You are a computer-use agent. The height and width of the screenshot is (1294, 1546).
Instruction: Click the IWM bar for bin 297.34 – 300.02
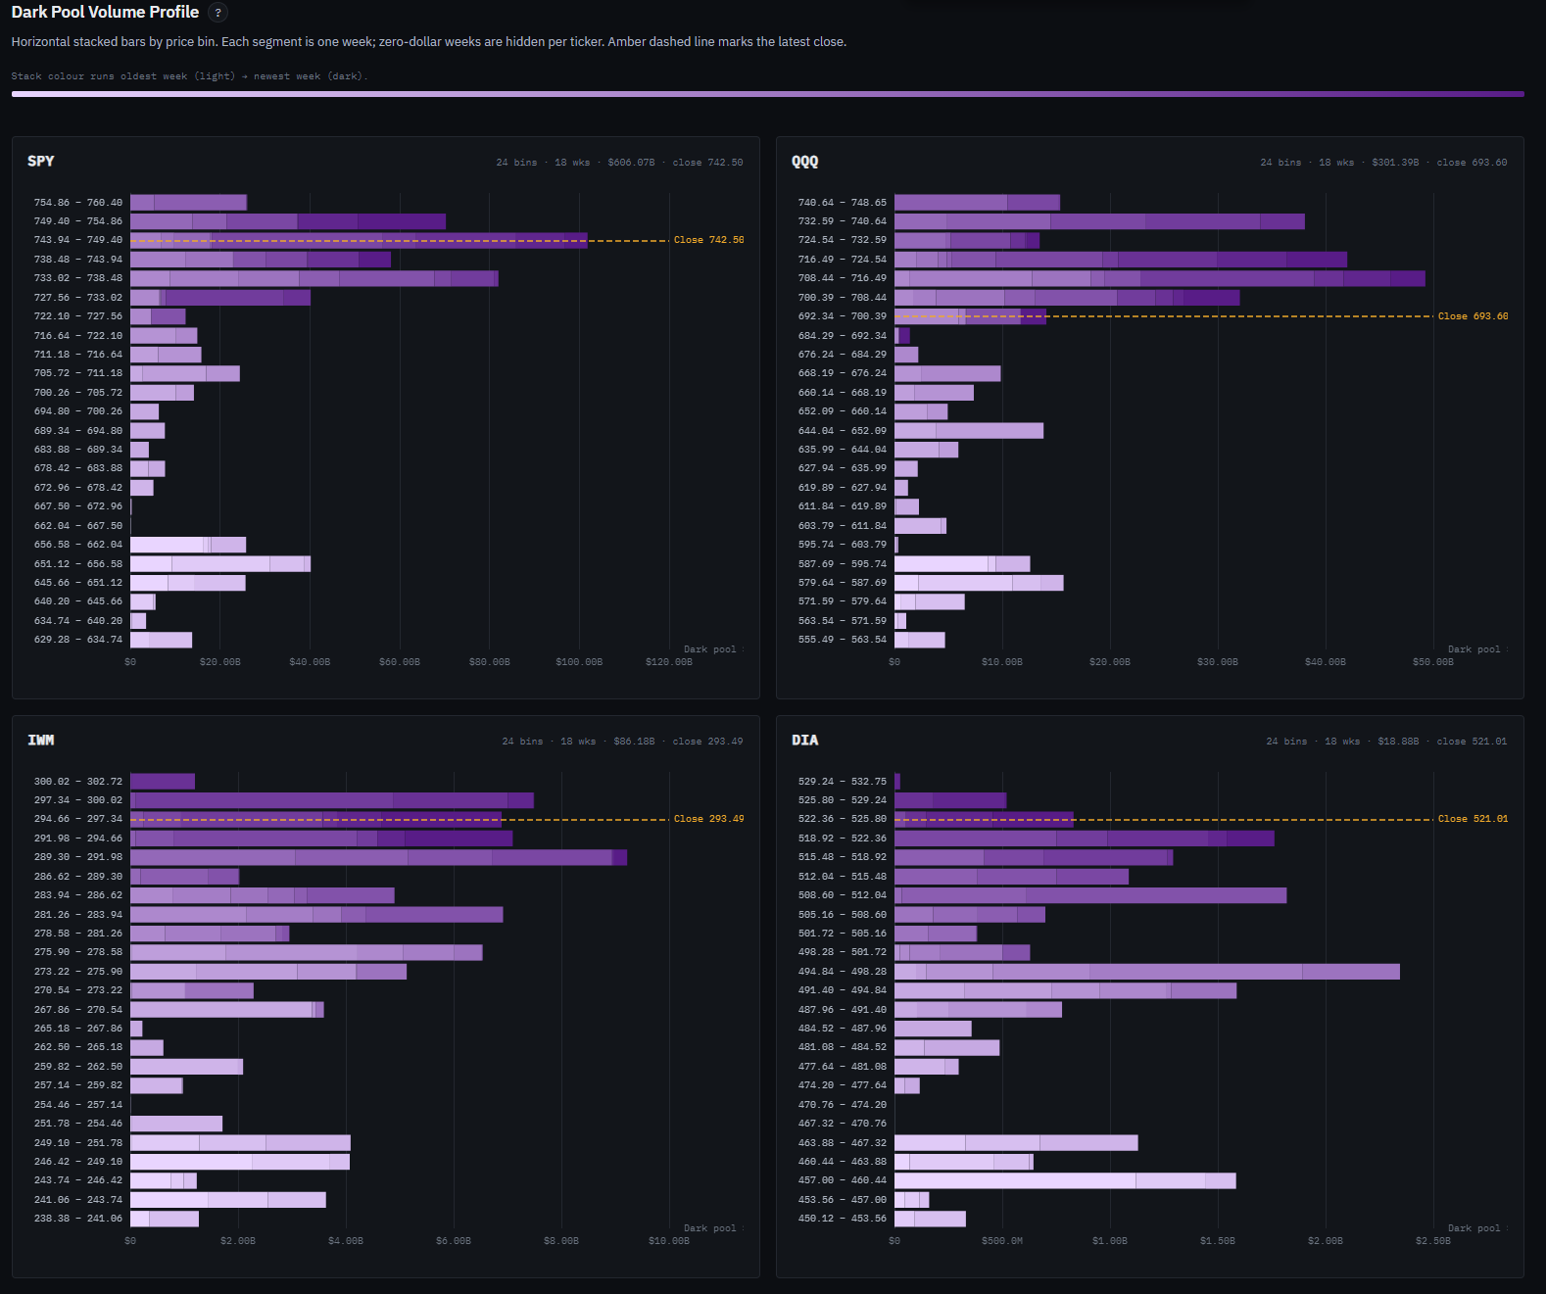pos(332,800)
